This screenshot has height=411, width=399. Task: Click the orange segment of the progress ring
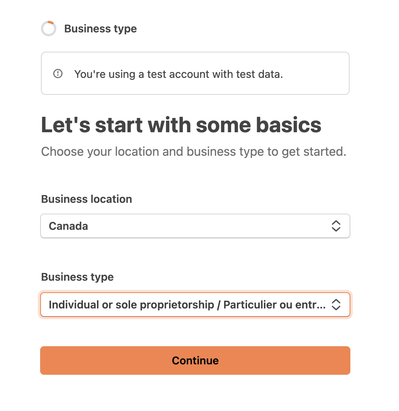[51, 22]
